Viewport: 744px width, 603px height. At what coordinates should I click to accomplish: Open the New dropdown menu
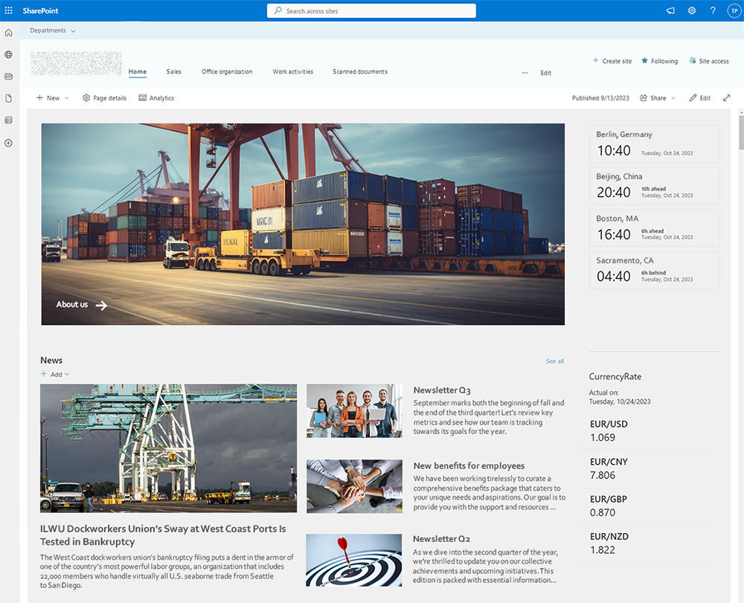(x=52, y=98)
